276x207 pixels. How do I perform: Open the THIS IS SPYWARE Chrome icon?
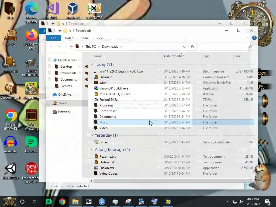11,120
